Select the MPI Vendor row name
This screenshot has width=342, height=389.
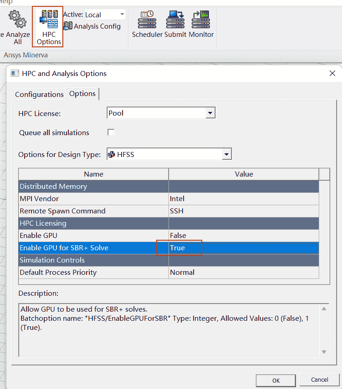pyautogui.click(x=94, y=199)
